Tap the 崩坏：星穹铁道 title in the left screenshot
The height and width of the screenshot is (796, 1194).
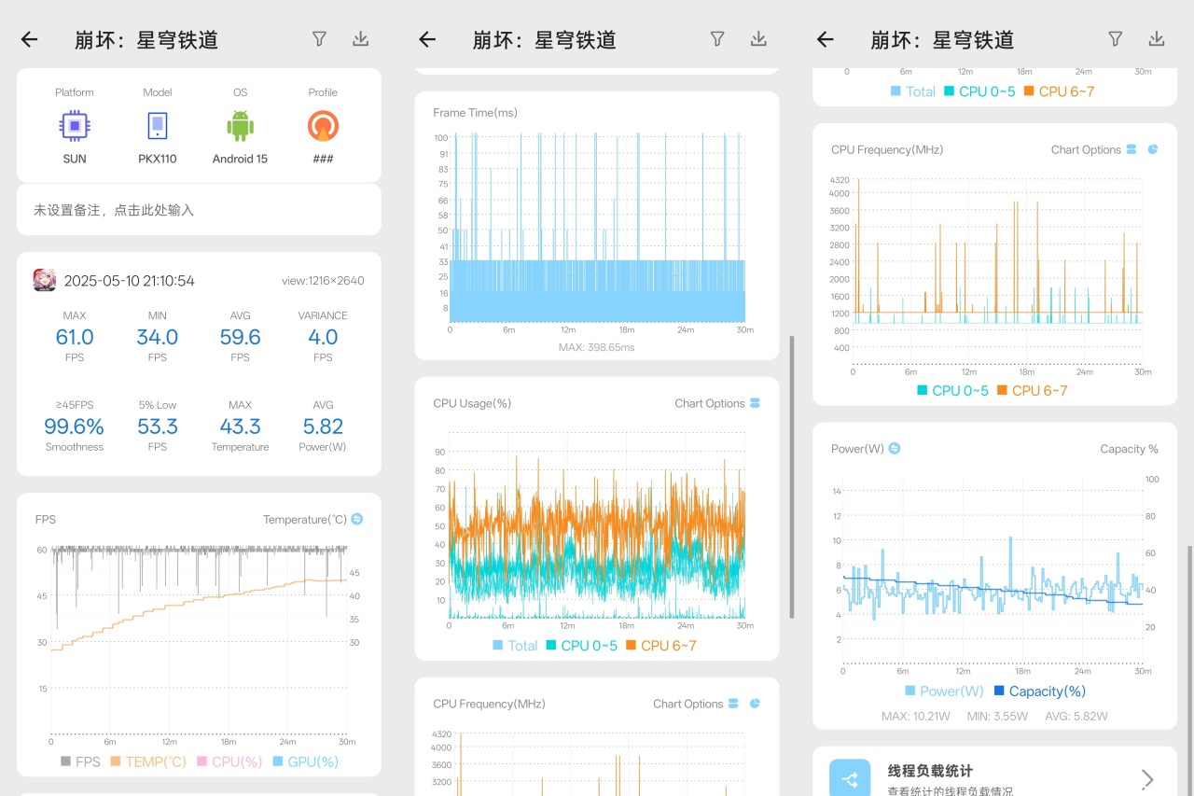[146, 39]
